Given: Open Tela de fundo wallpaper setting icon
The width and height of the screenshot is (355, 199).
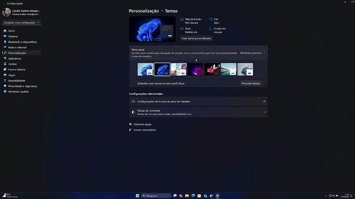Looking at the screenshot, I should tap(182, 19).
